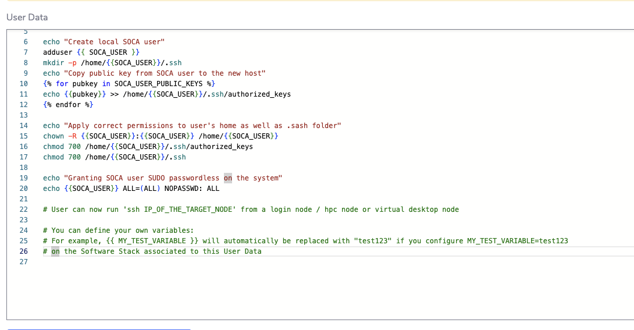Click the 'for pubkey in SOCA_USER_PUBLIC_KEYS' line
Viewport: 634px width, 330px height.
[129, 84]
